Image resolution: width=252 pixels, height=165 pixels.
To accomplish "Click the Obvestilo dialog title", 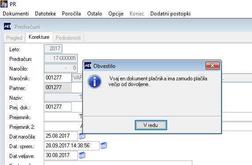I will tap(104, 66).
